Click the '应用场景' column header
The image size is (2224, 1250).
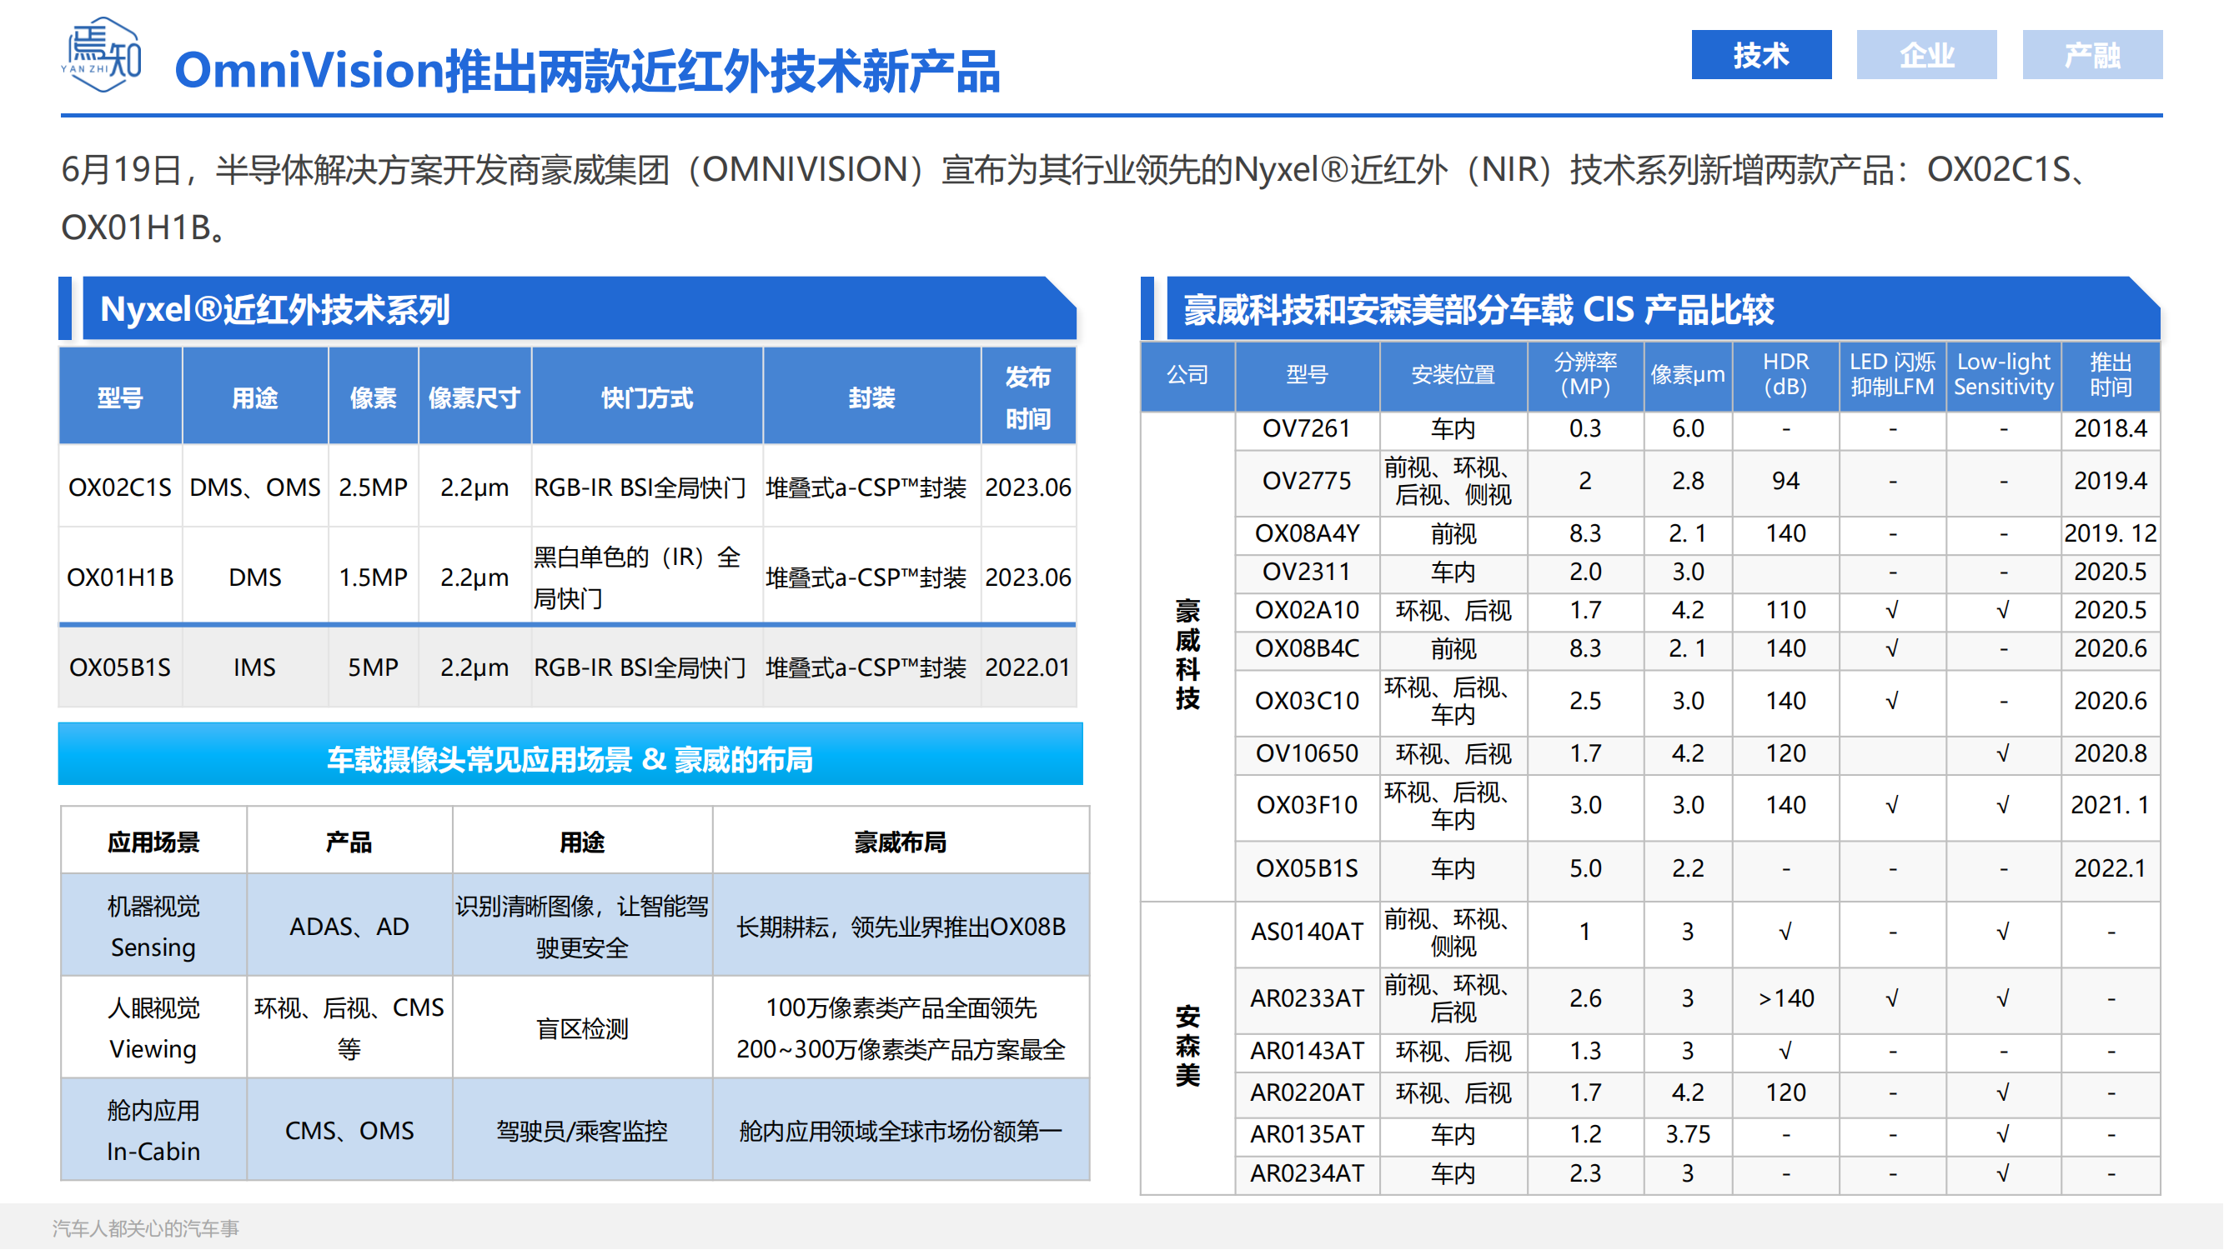click(x=153, y=842)
